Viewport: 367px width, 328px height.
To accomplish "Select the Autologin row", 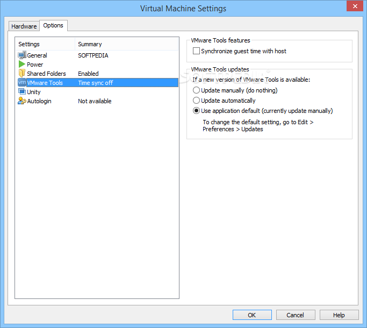I will 97,101.
